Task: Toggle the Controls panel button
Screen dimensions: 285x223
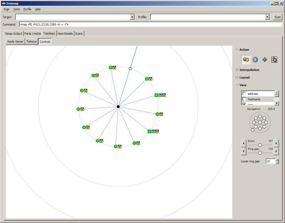Action: click(45, 42)
